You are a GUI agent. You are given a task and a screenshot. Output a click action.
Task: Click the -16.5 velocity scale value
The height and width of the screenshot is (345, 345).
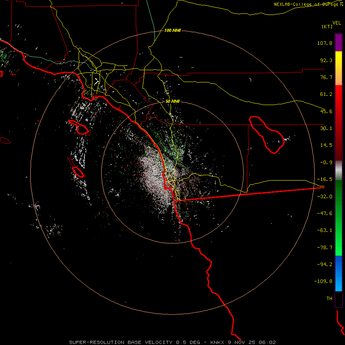[325, 179]
